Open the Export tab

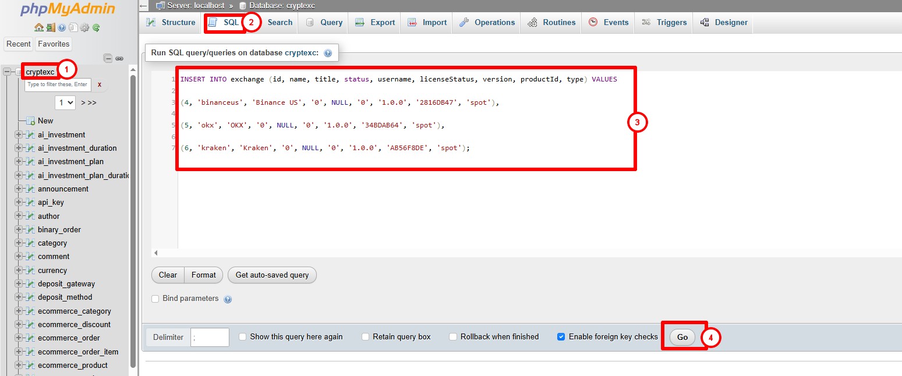[x=376, y=22]
